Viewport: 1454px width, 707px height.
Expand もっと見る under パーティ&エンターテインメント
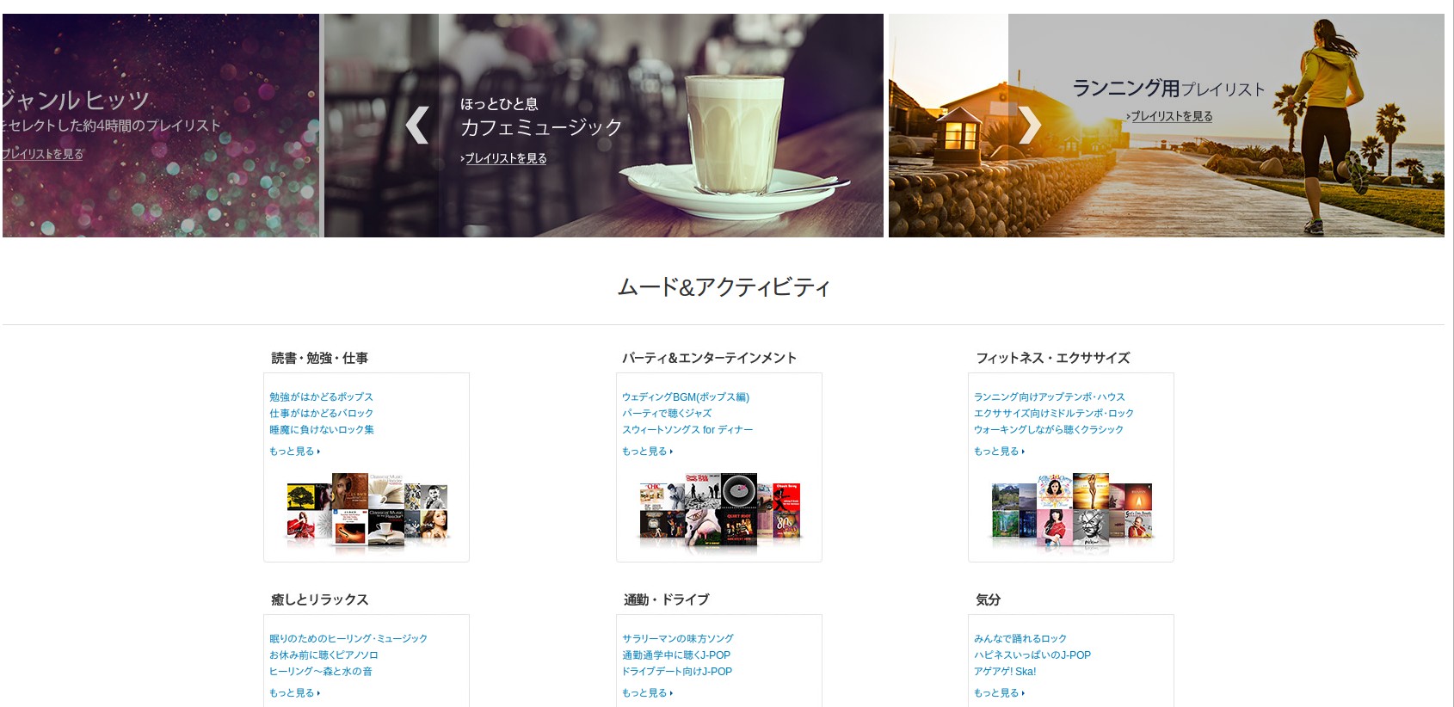pos(648,451)
